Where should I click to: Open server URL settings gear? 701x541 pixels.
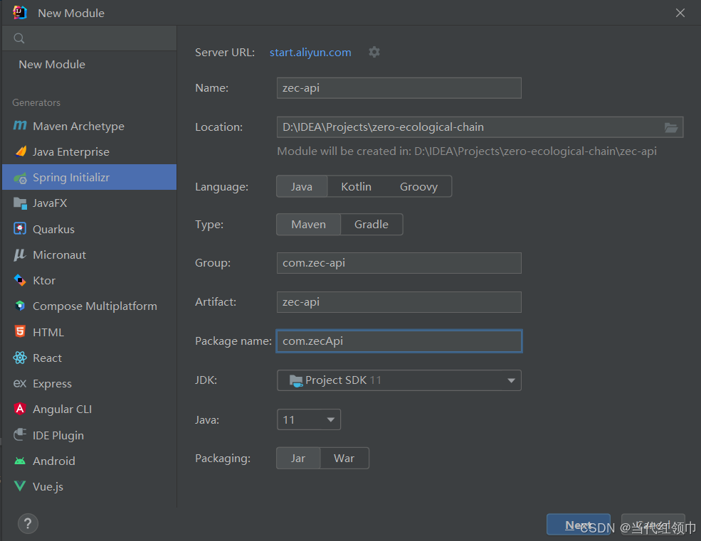click(374, 53)
